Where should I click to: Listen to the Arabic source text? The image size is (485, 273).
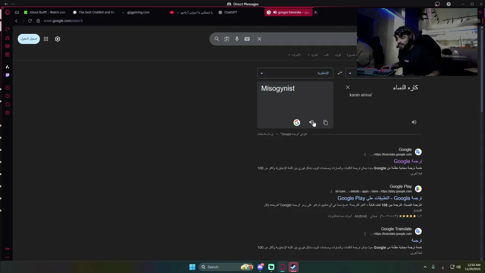pos(414,122)
